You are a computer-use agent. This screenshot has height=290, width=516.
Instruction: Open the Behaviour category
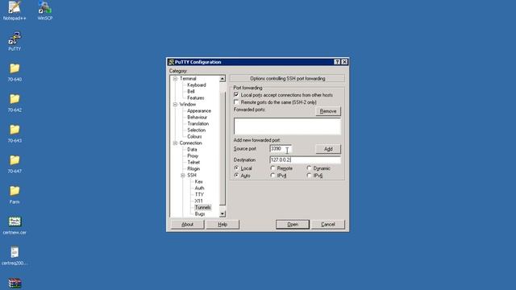click(197, 117)
